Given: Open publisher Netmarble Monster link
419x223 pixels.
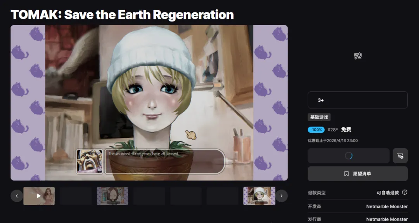Looking at the screenshot, I should 387,219.
